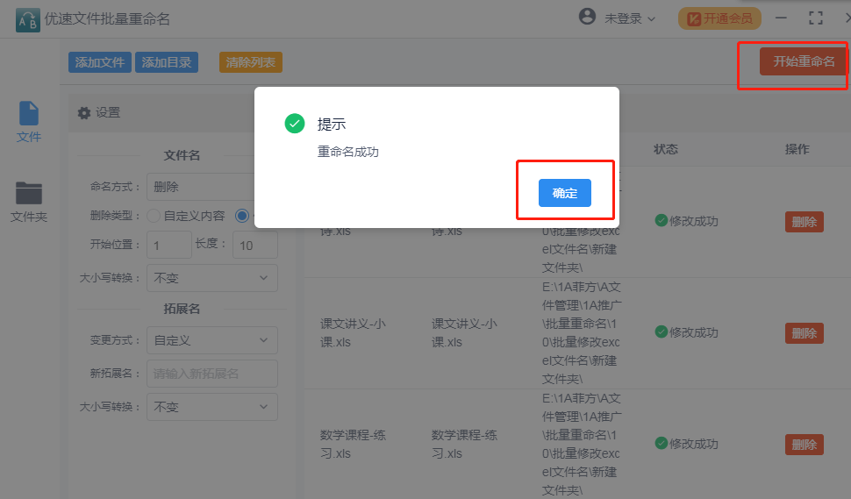This screenshot has width=851, height=499.
Task: Select the checked radio beside 自定义内容
Action: point(242,216)
